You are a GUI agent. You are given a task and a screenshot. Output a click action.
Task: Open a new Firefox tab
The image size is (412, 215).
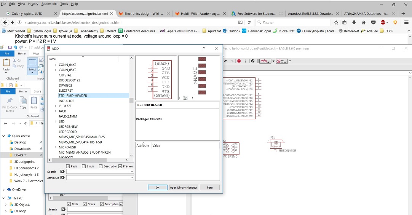pyautogui.click(x=403, y=13)
